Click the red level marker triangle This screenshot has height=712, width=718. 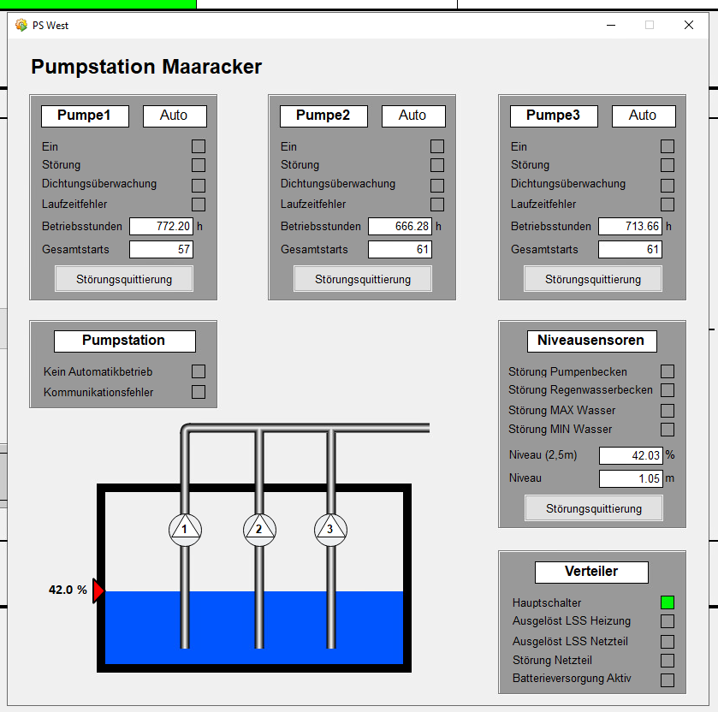tap(98, 590)
